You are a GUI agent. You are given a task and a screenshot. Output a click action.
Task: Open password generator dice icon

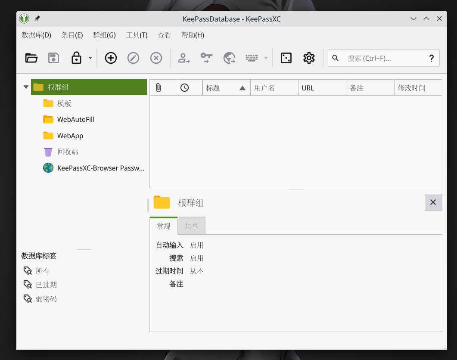click(286, 58)
